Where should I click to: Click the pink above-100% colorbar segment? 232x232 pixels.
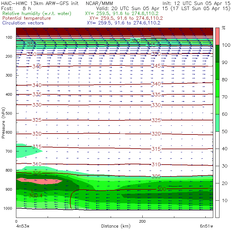(x=217, y=36)
